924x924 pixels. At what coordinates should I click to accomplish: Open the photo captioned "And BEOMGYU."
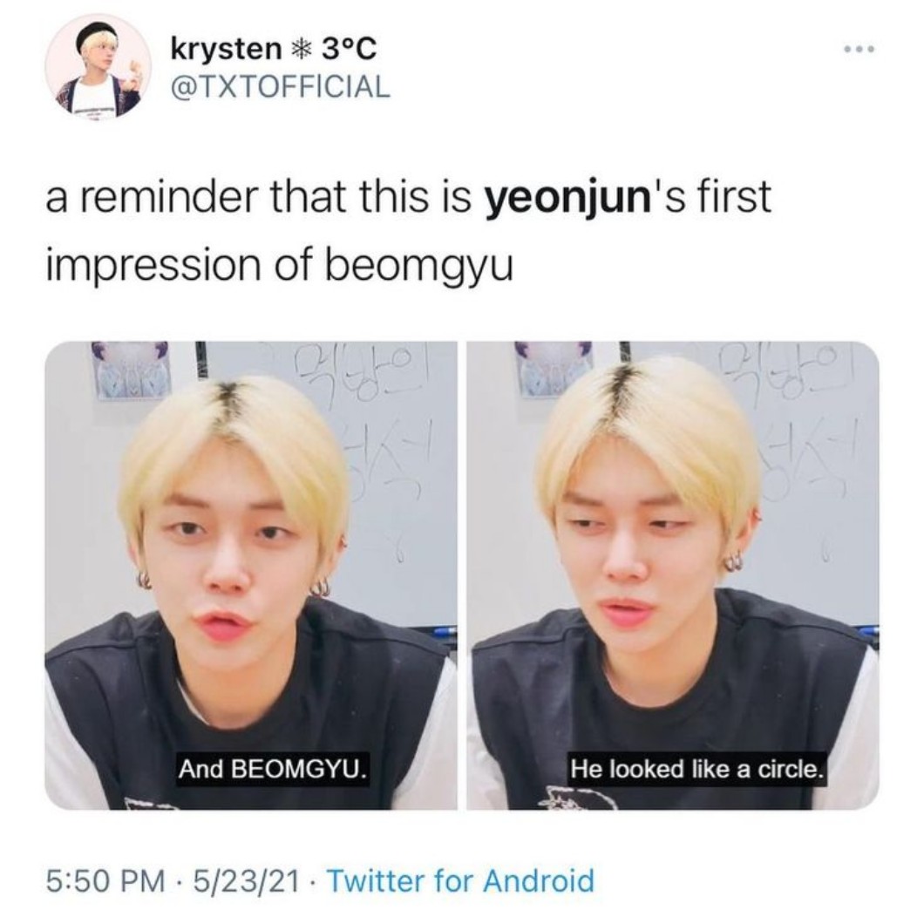tap(251, 575)
